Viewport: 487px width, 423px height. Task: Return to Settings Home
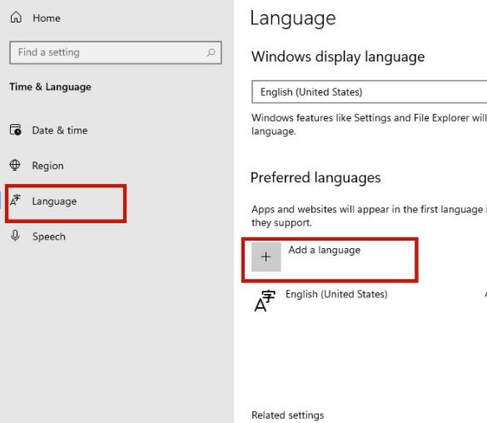47,18
